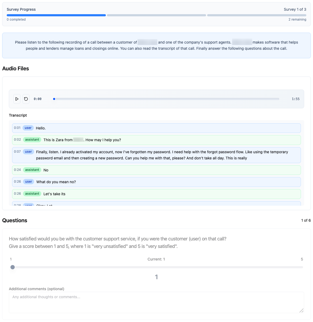This screenshot has height=322, width=313.
Task: Click the comments box resize handle
Action: 301,310
